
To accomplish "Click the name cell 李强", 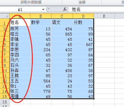I will click(20, 39).
